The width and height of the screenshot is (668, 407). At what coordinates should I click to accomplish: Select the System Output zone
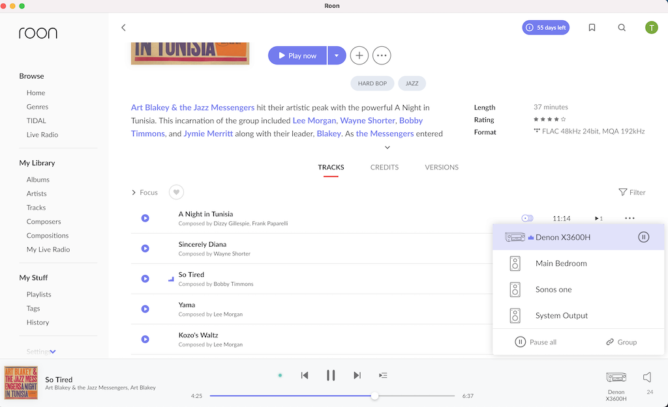pos(578,316)
